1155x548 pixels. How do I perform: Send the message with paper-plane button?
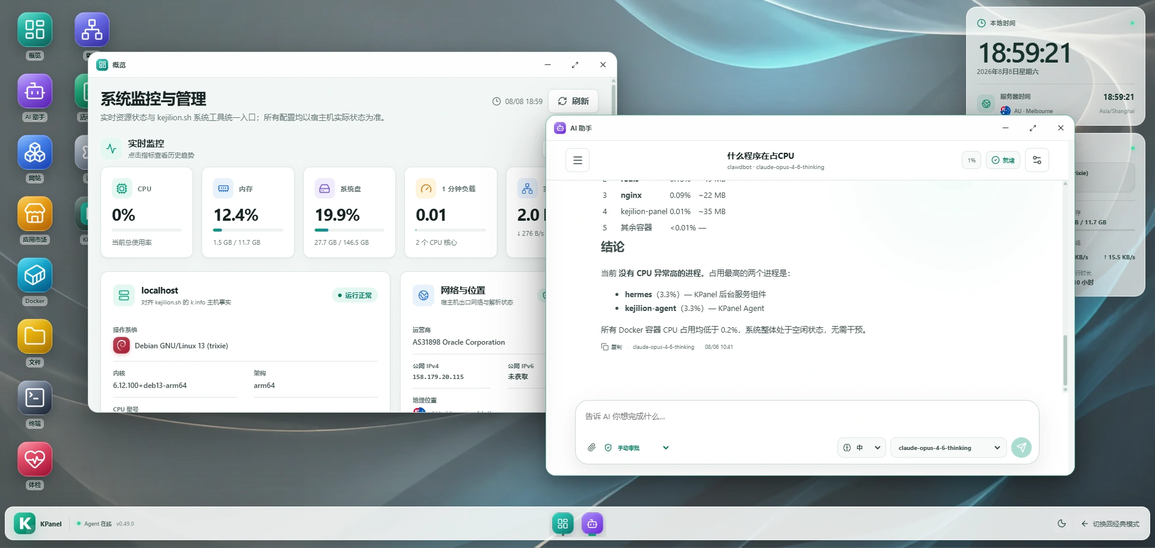[x=1021, y=448]
